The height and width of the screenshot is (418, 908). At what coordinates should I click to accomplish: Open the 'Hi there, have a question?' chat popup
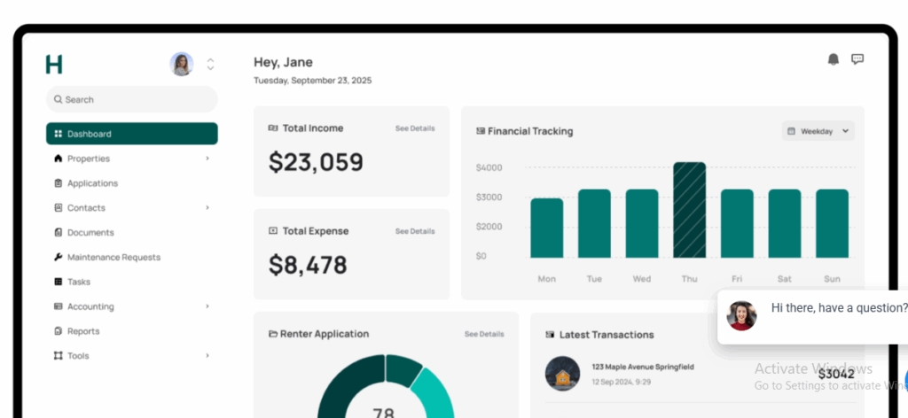[x=812, y=317]
